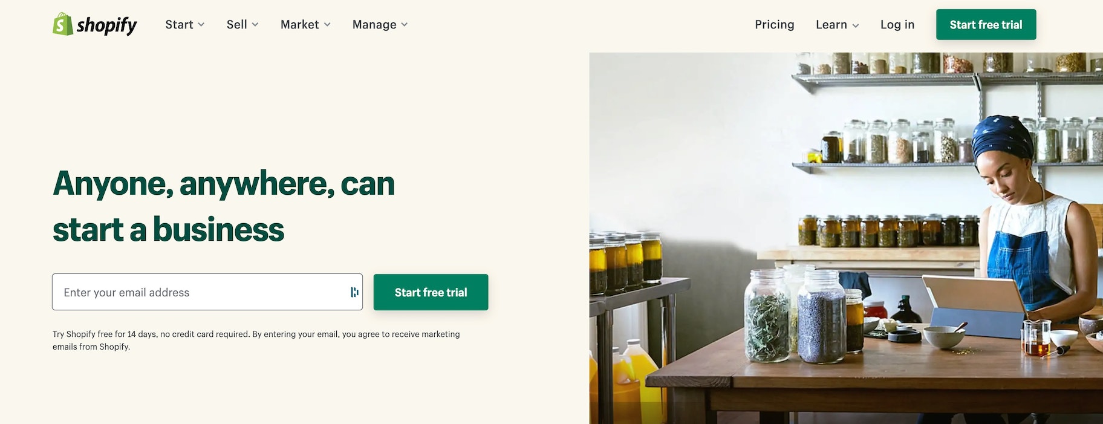Click the Anyone, anywhere headline text
1103x424 pixels.
tap(224, 206)
